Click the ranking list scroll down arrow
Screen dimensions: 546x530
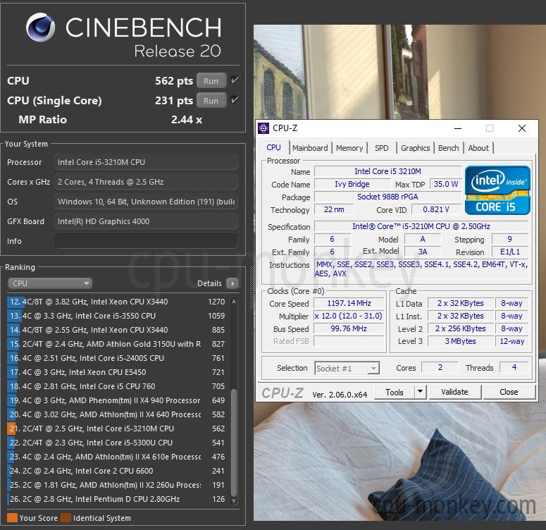(x=234, y=500)
